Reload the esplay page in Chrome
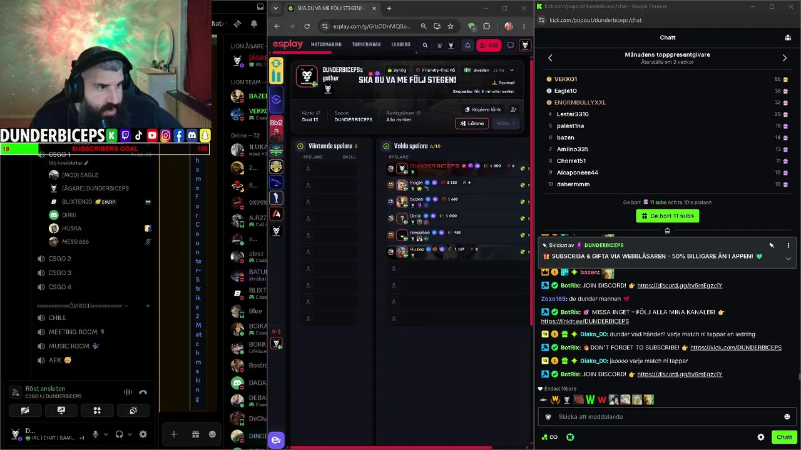This screenshot has width=801, height=450. (x=307, y=26)
